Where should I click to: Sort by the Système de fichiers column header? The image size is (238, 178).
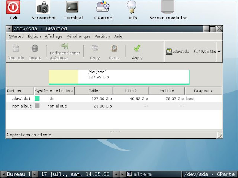pyautogui.click(x=54, y=91)
